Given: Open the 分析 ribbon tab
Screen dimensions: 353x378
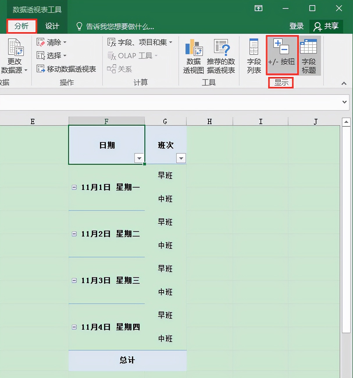Looking at the screenshot, I should point(22,26).
